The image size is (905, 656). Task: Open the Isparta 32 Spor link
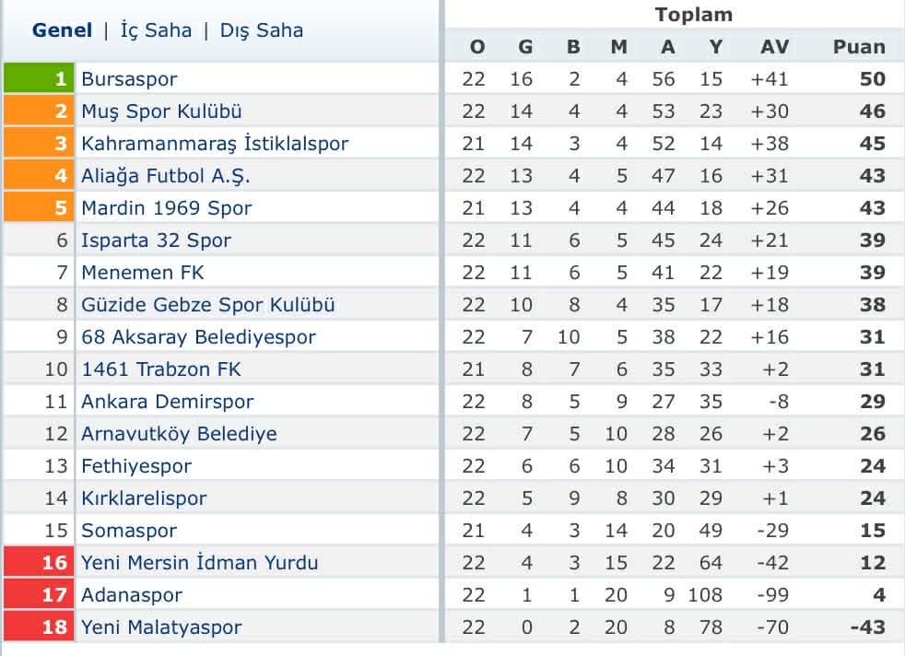(156, 240)
